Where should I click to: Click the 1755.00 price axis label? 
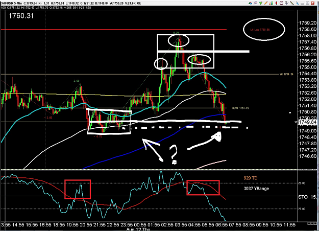308,67
